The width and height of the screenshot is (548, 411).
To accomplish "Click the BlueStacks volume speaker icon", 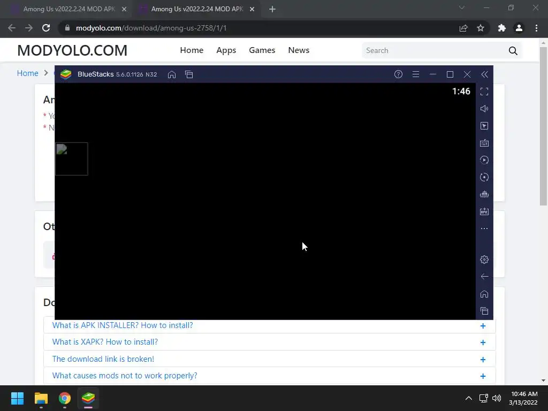I will click(484, 109).
